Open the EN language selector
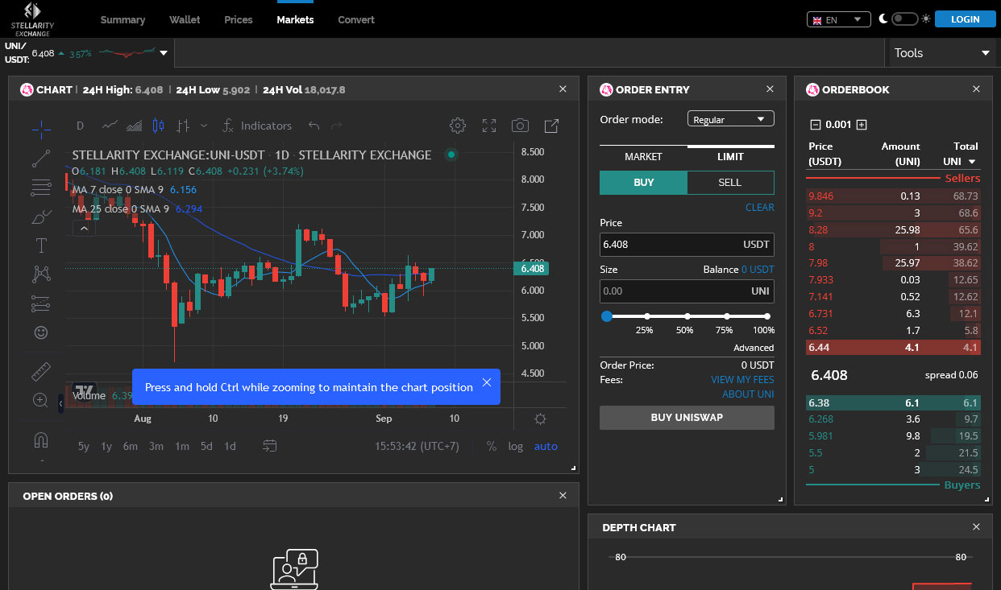Viewport: 1001px width, 590px height. click(x=838, y=19)
